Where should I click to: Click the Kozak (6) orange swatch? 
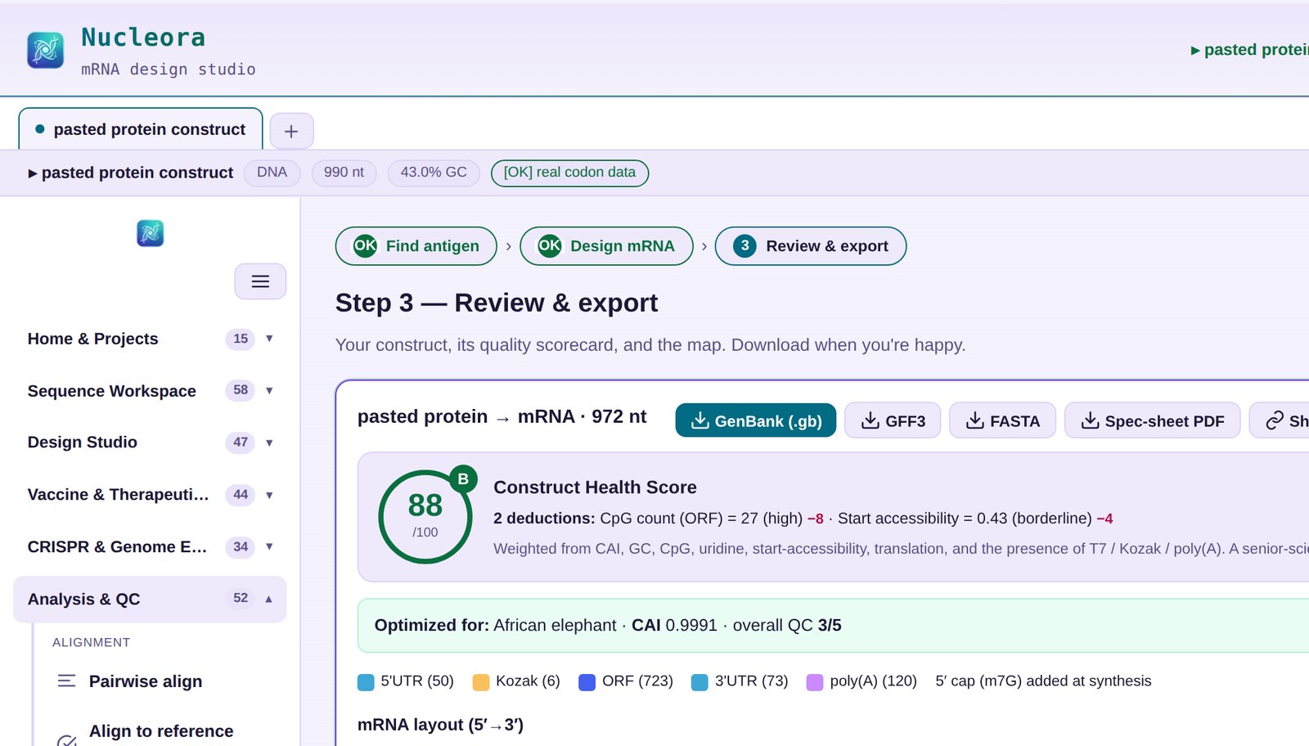point(481,682)
